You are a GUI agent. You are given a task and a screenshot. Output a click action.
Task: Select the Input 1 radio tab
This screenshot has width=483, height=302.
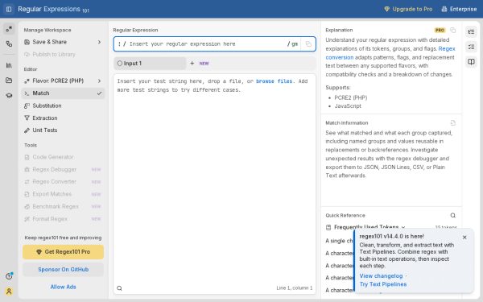pyautogui.click(x=150, y=64)
